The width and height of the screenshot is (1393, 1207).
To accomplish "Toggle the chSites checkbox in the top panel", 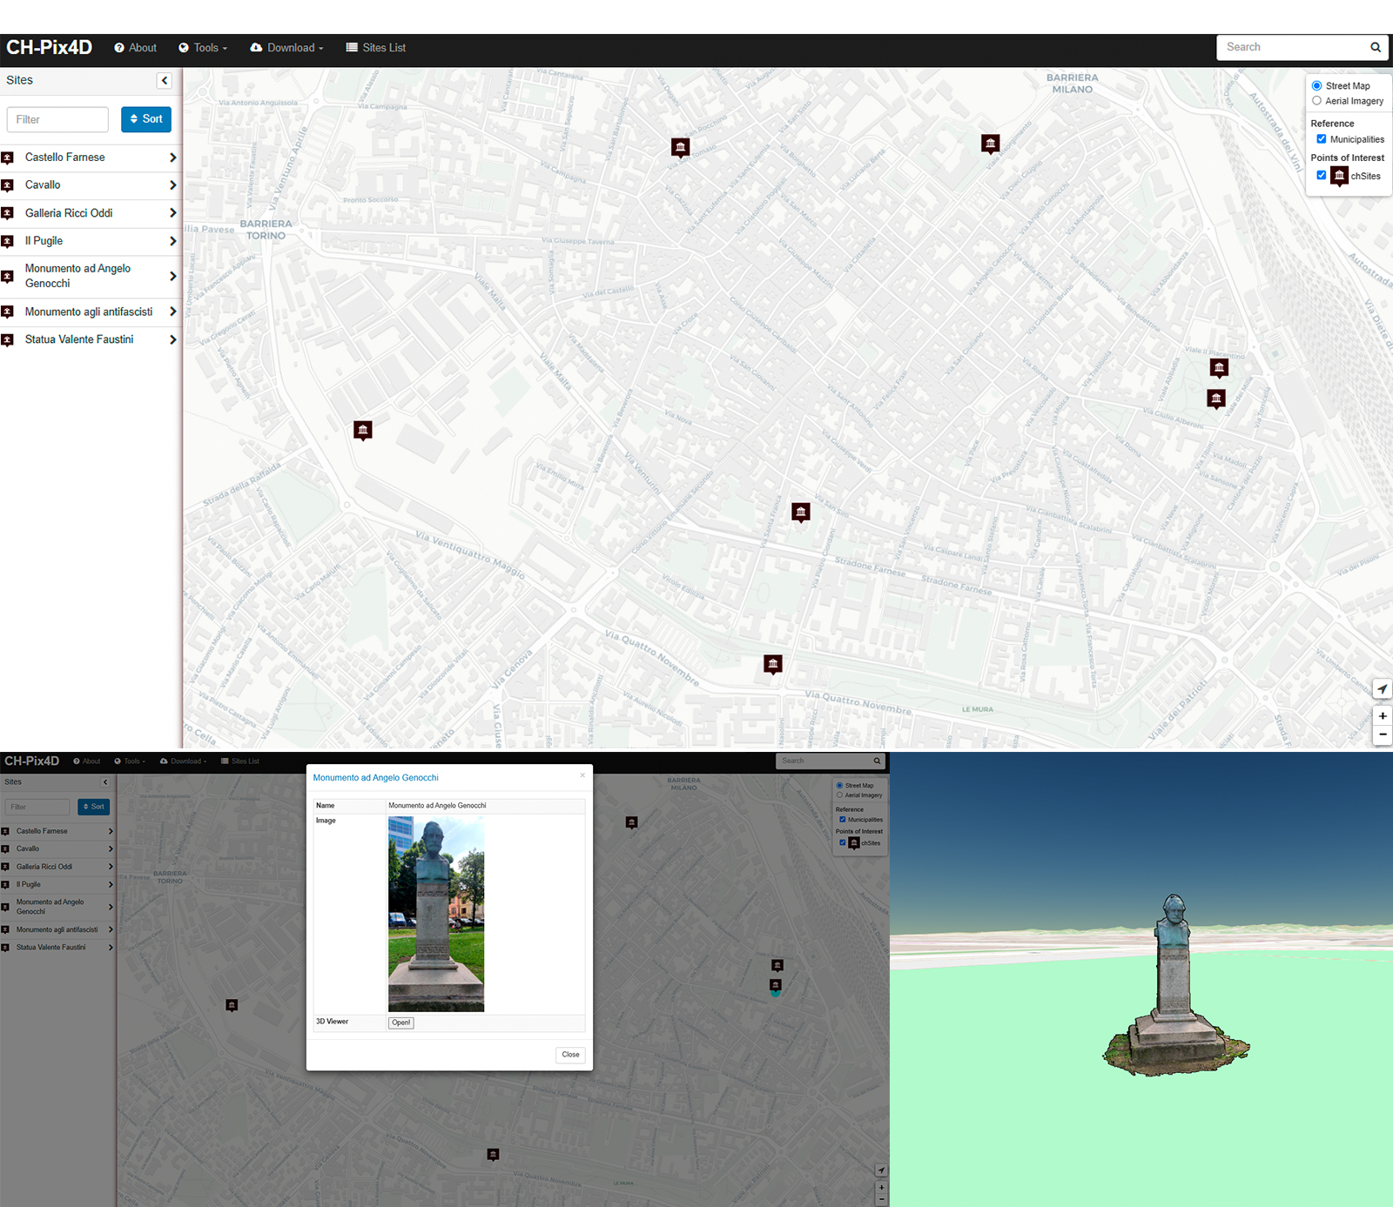I will (x=1322, y=175).
